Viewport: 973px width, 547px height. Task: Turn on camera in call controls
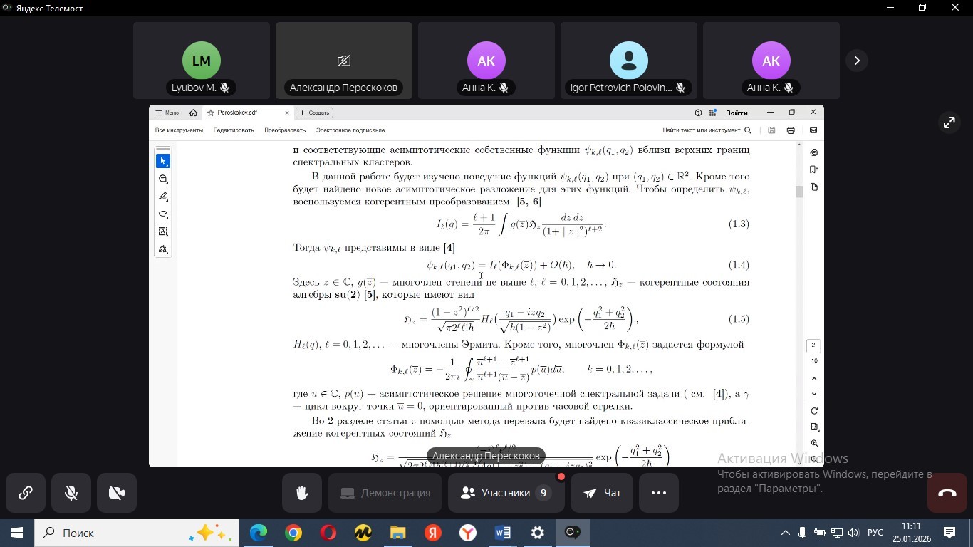tap(117, 493)
